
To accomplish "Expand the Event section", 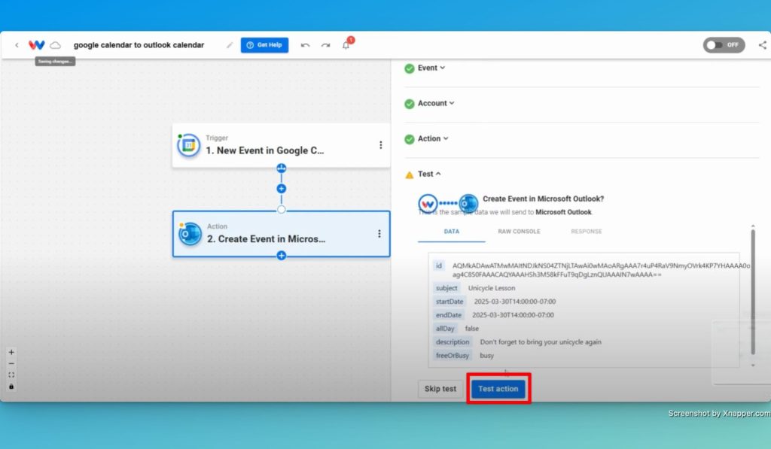I will tap(431, 68).
